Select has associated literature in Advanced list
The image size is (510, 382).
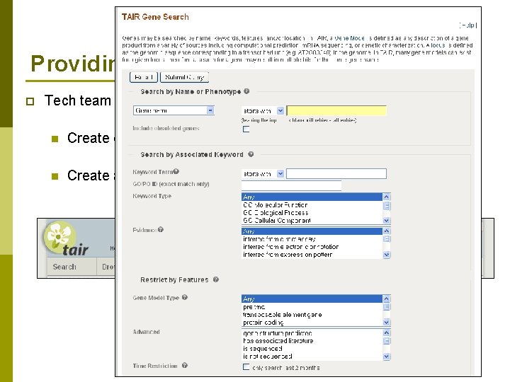312,341
